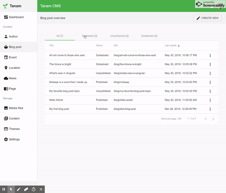226x193 pixels.
Task: Open options menu for The future is bright
Action: (x=210, y=64)
